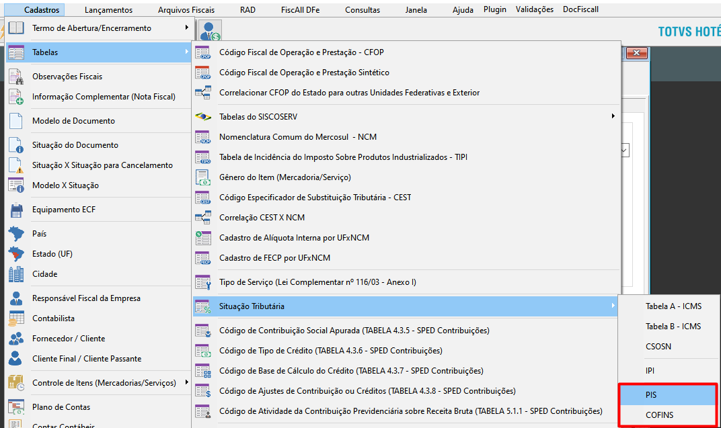Image resolution: width=721 pixels, height=428 pixels.
Task: Click the Estado (UF) map icon
Action: [x=16, y=254]
